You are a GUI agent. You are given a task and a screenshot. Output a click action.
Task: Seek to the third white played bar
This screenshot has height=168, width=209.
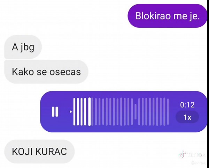coord(82,112)
